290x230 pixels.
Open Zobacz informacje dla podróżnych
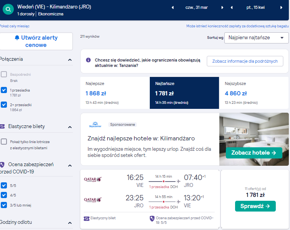coord(245,61)
